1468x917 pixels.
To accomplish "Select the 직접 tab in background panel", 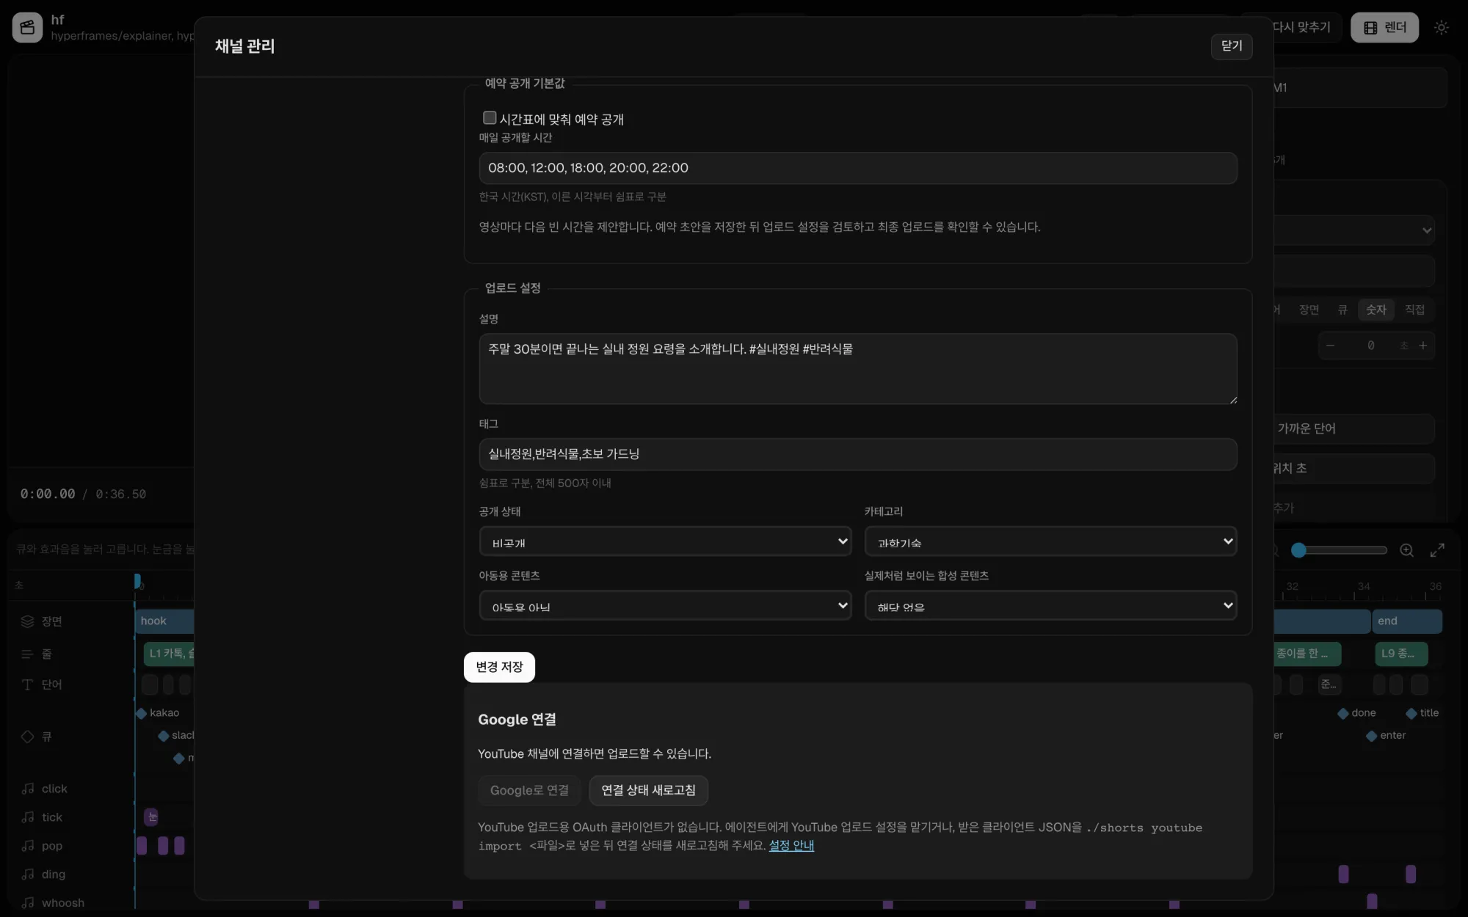I will pyautogui.click(x=1414, y=310).
